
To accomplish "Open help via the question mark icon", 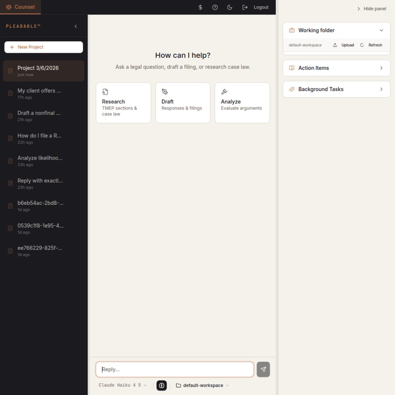I will pyautogui.click(x=215, y=7).
